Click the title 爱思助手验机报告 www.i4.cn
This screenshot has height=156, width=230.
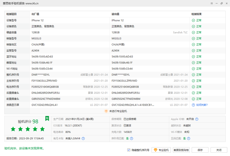(21, 3)
